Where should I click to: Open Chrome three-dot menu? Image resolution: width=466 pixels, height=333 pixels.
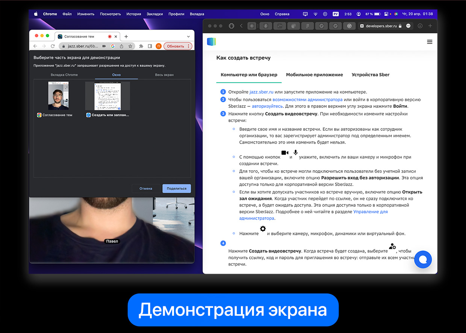[x=189, y=46]
